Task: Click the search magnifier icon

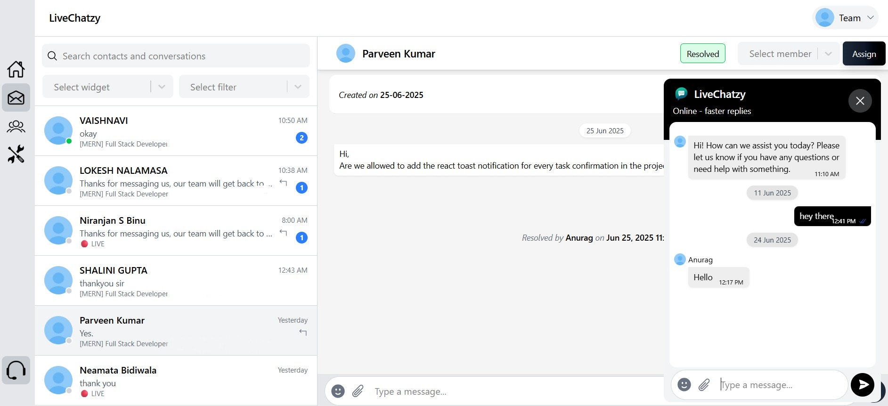Action: pos(52,56)
